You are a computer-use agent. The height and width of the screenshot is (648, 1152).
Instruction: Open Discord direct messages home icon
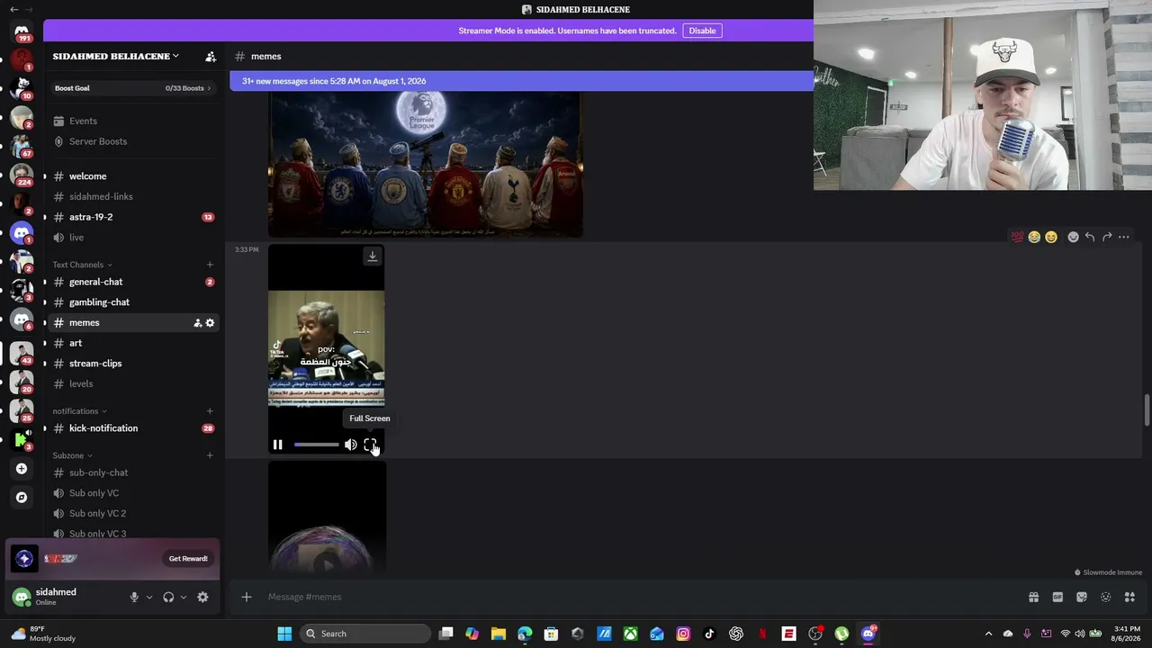[x=22, y=32]
